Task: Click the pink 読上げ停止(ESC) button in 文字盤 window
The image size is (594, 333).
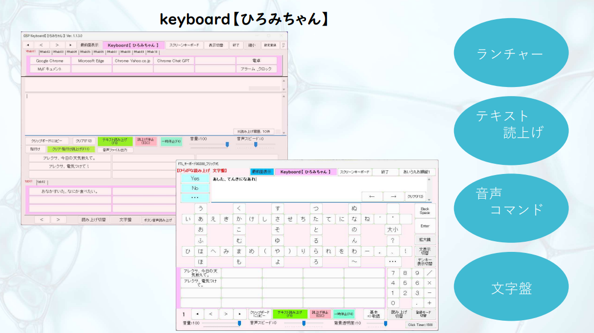Action: [320, 314]
